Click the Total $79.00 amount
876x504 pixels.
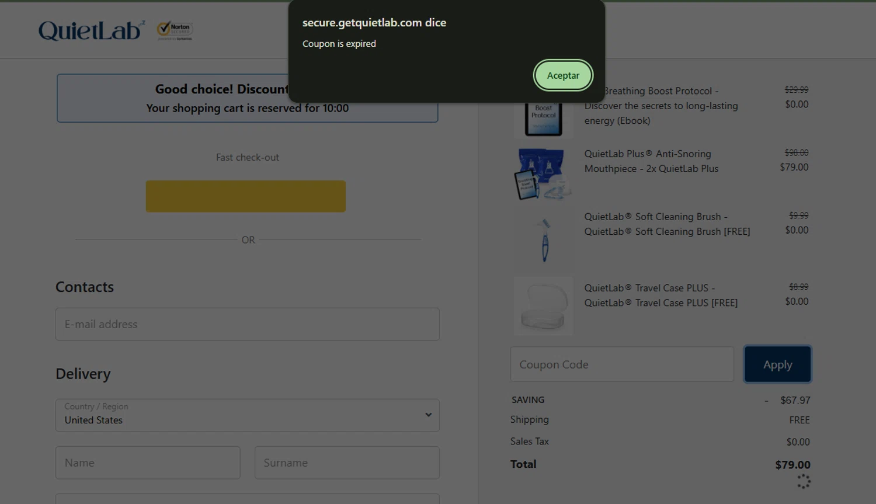pyautogui.click(x=792, y=465)
